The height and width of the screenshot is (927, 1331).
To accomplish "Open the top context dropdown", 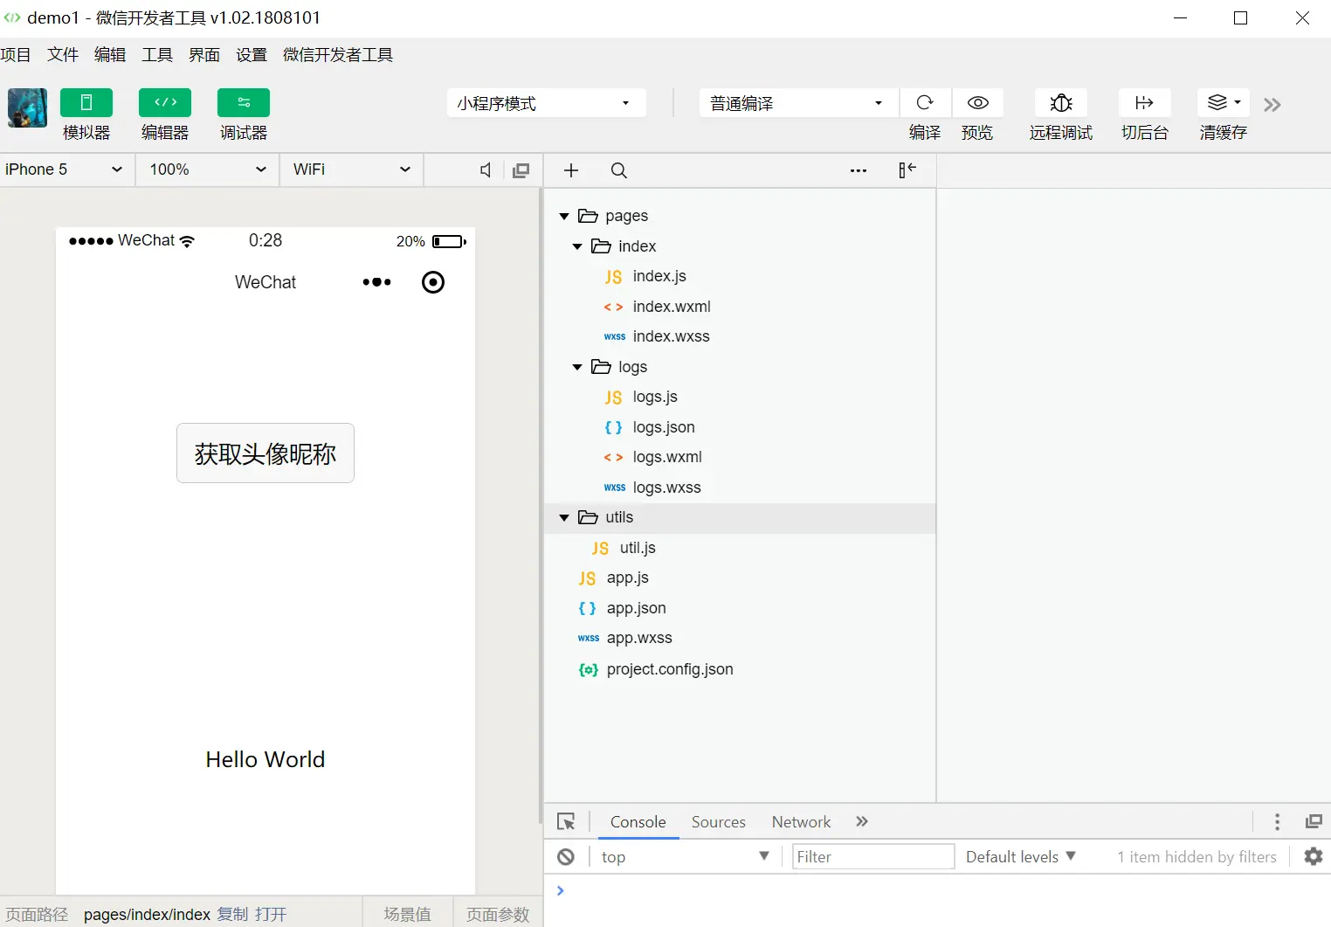I will (x=685, y=857).
